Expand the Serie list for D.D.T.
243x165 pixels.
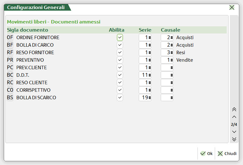[x=149, y=75]
